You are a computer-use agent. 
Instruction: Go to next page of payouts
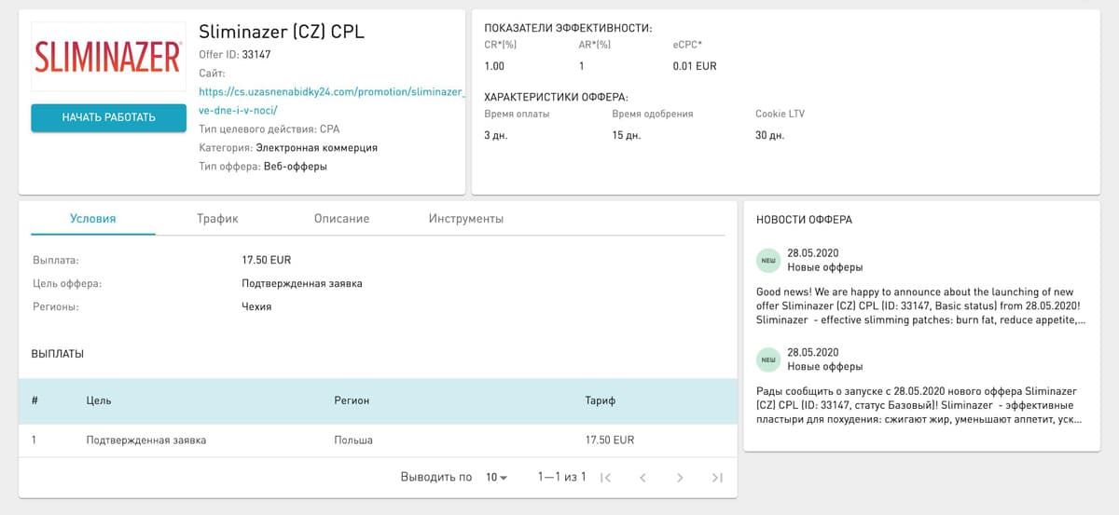(x=680, y=478)
